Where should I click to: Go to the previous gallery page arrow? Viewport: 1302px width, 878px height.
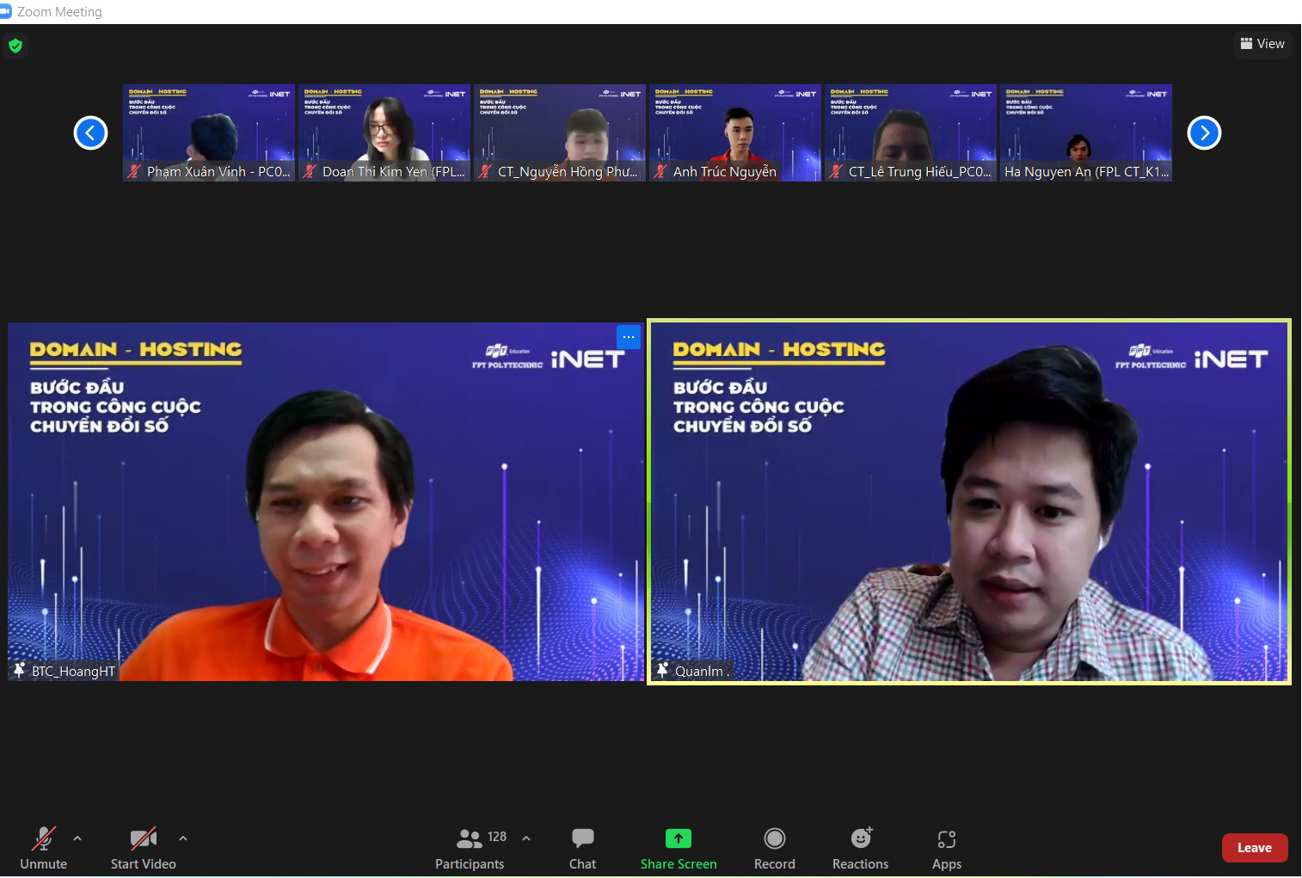pos(90,132)
